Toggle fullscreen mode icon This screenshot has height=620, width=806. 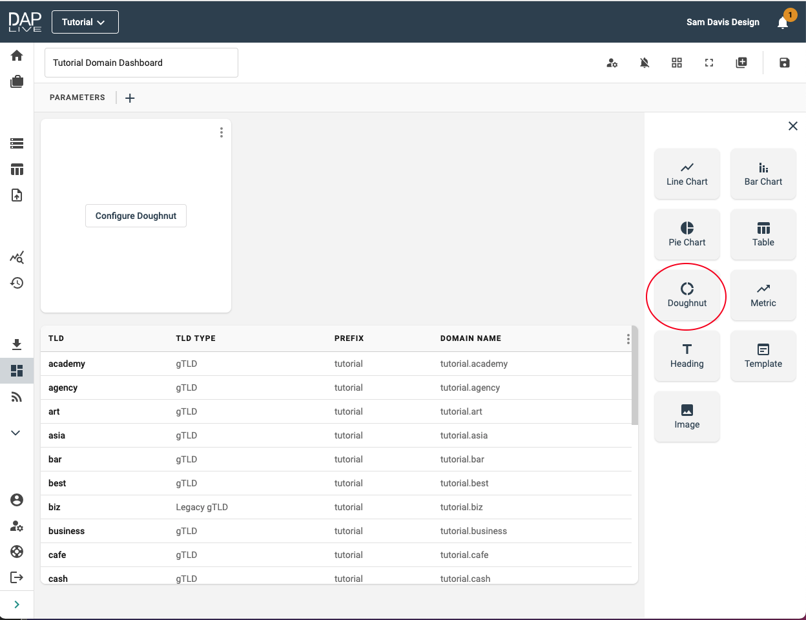[x=709, y=63]
